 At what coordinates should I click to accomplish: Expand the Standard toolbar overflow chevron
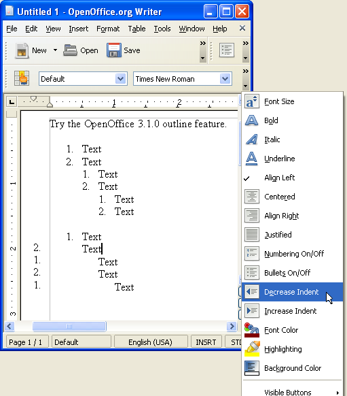tap(202, 44)
